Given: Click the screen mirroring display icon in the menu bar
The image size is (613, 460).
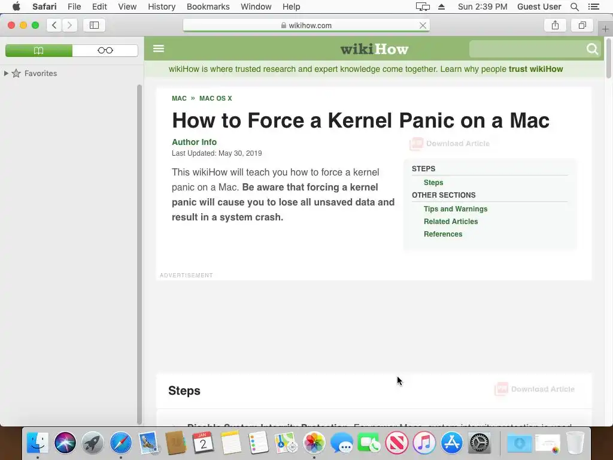Looking at the screenshot, I should pos(423,7).
